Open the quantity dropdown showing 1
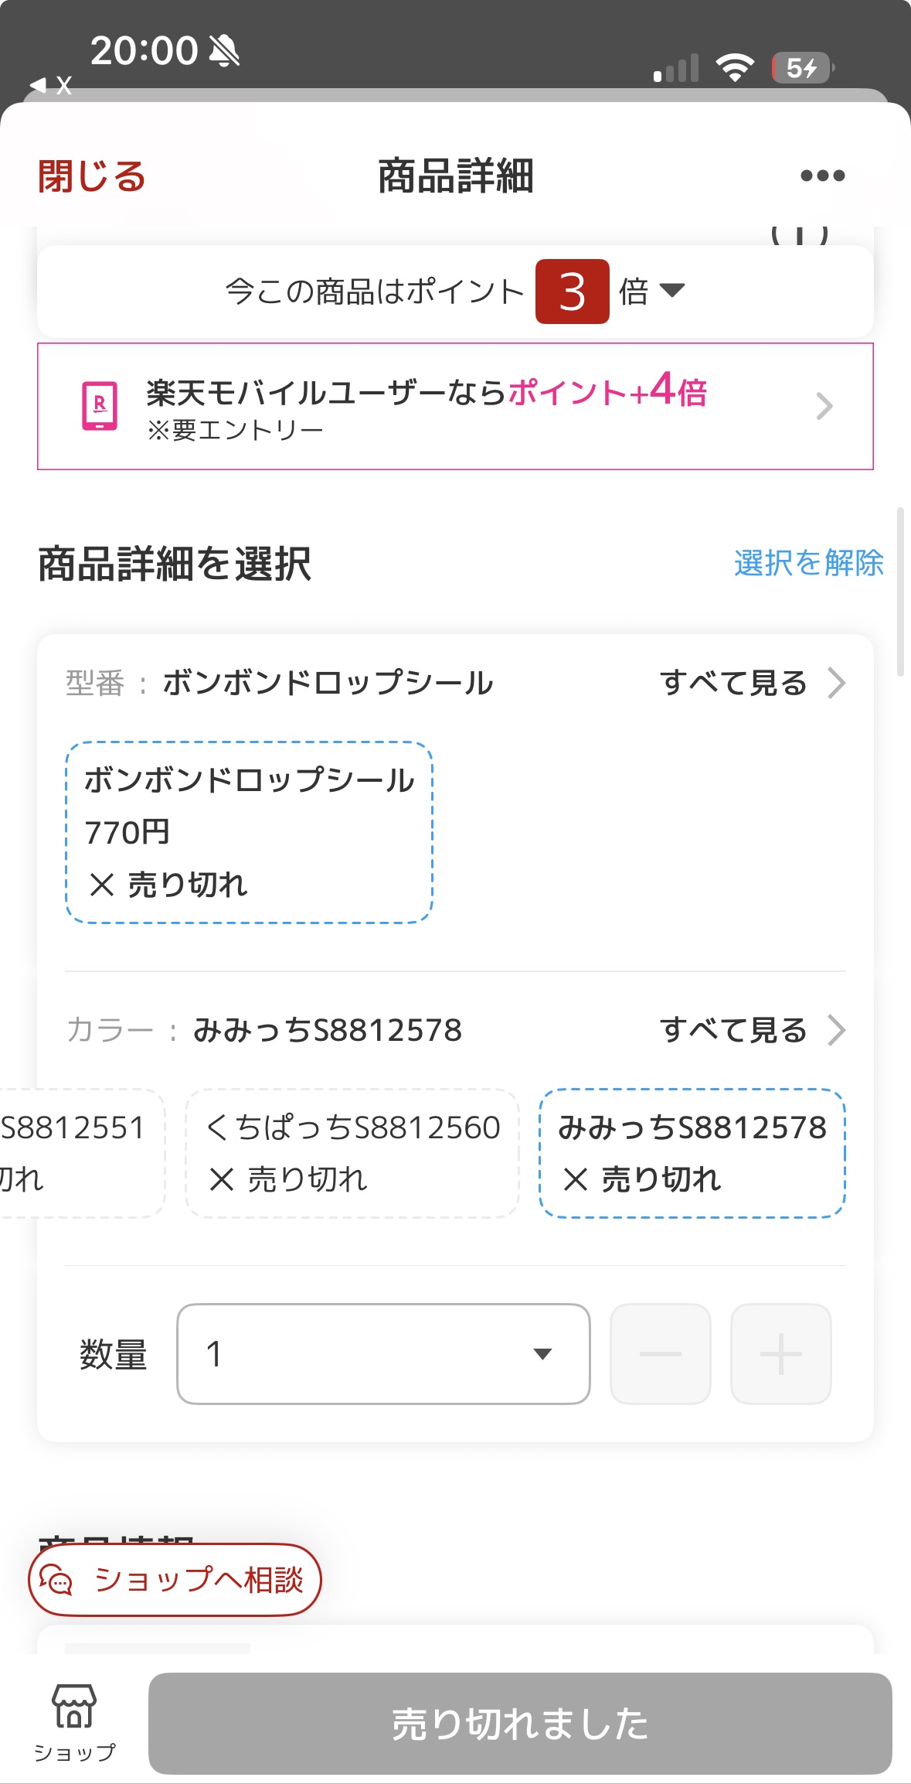Image resolution: width=911 pixels, height=1784 pixels. coord(383,1354)
